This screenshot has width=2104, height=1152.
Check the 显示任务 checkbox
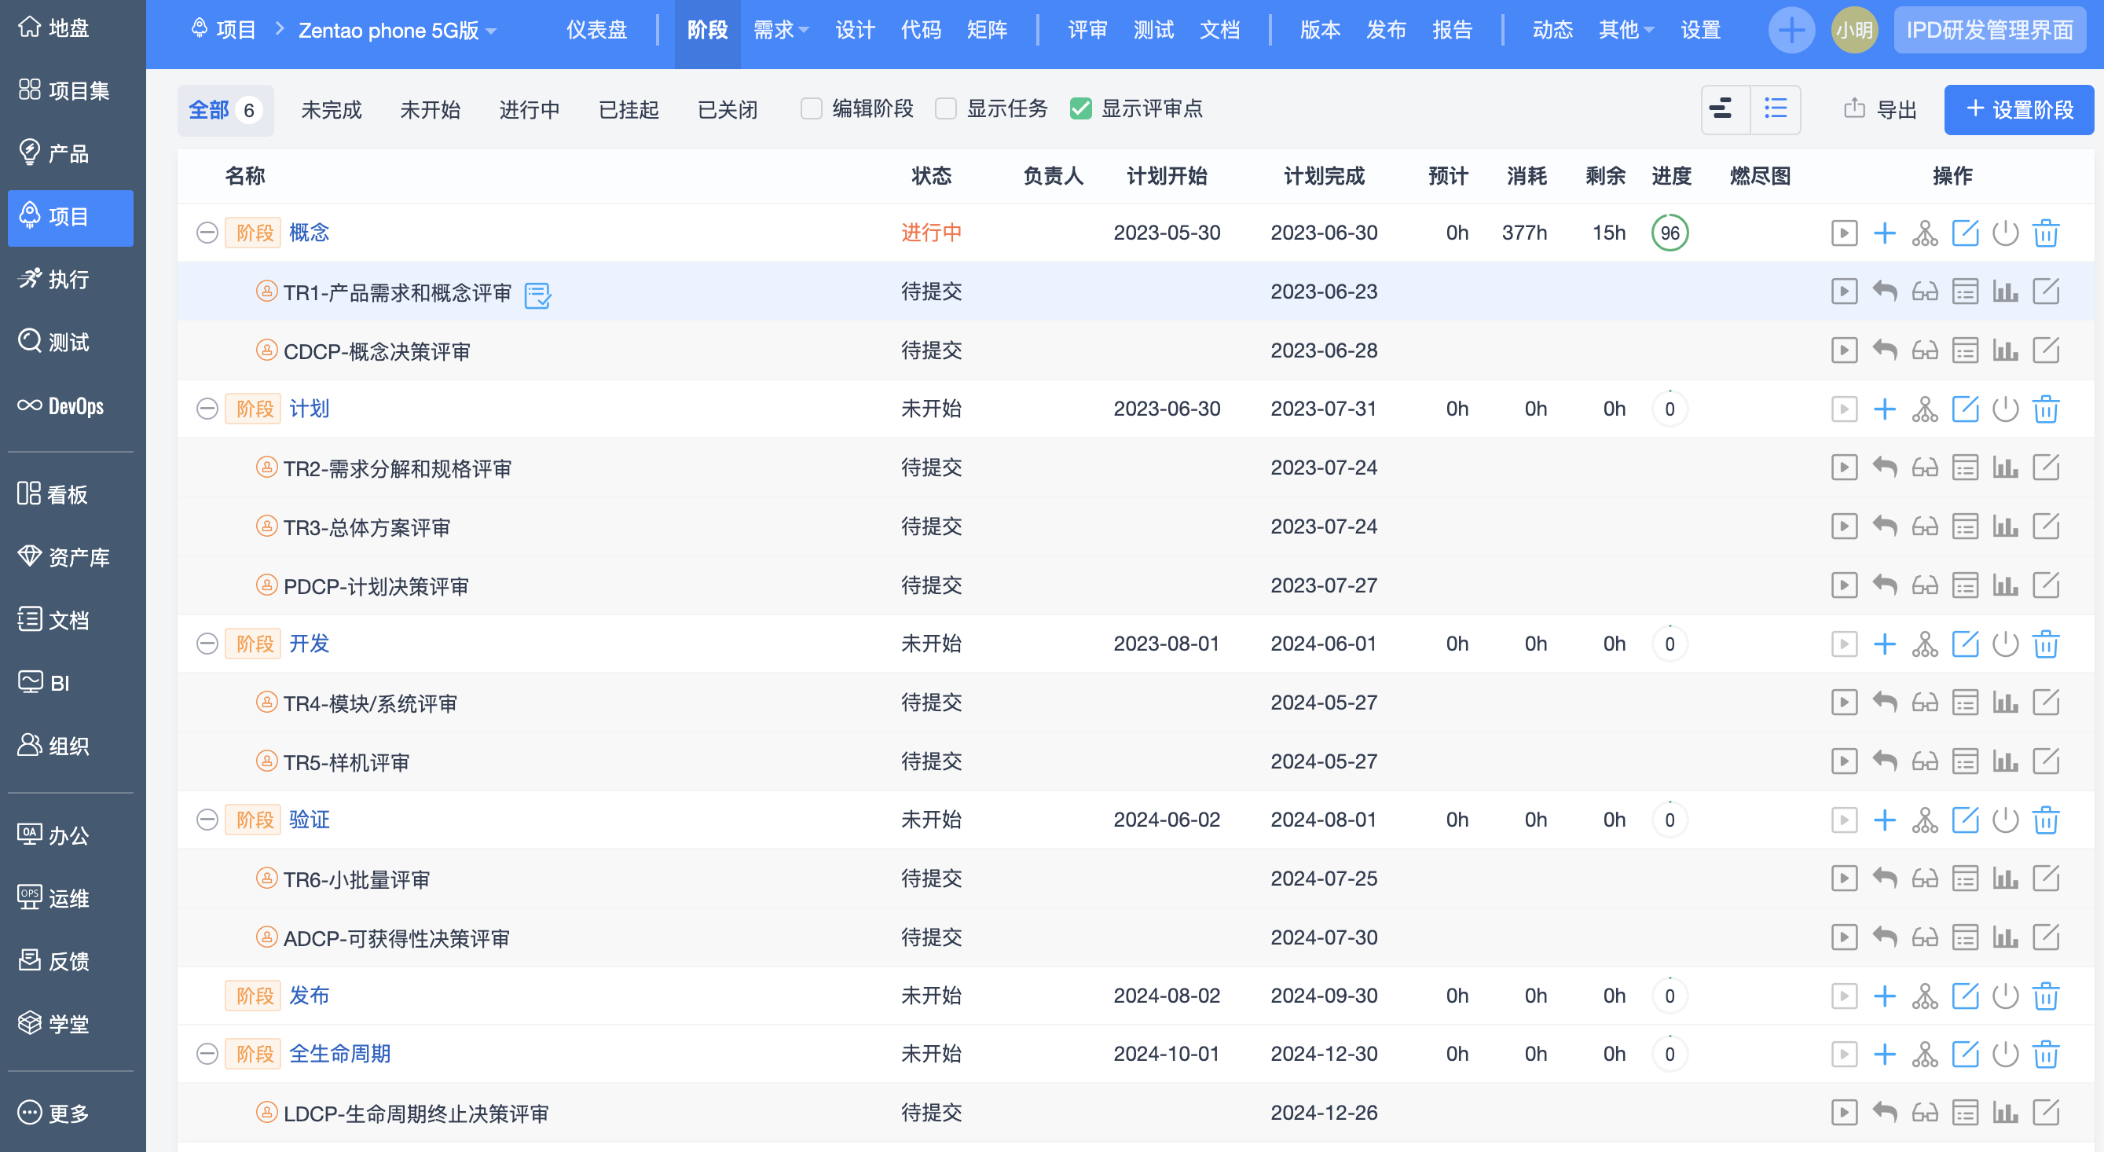pyautogui.click(x=946, y=108)
